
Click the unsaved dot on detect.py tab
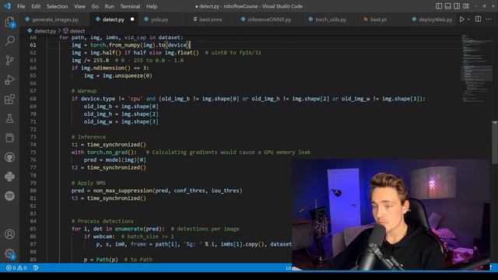[x=132, y=19]
